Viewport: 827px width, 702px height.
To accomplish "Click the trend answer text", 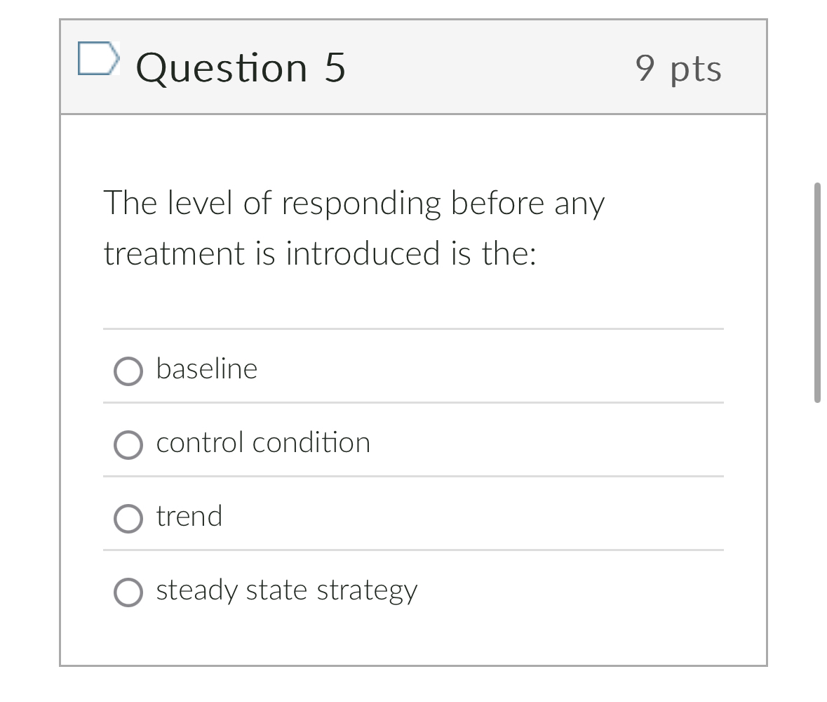I will pos(189,516).
